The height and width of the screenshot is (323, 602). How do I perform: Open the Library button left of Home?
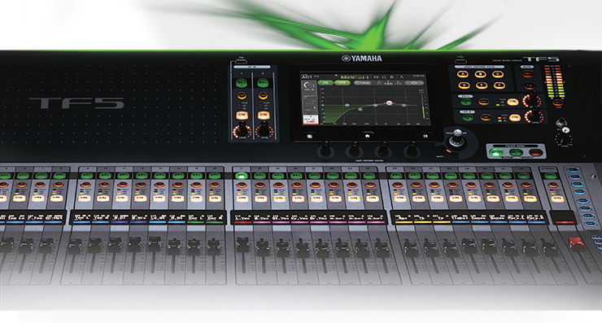pos(309,136)
